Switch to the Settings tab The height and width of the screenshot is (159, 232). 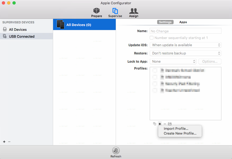click(x=165, y=22)
